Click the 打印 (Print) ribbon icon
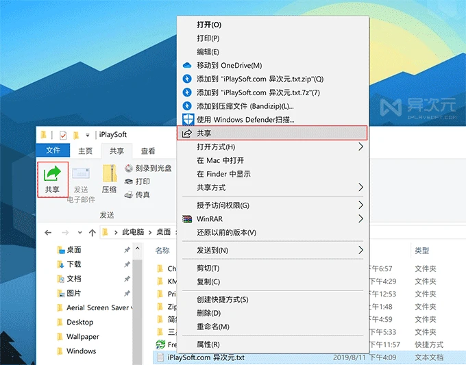The image size is (466, 365). click(130, 181)
